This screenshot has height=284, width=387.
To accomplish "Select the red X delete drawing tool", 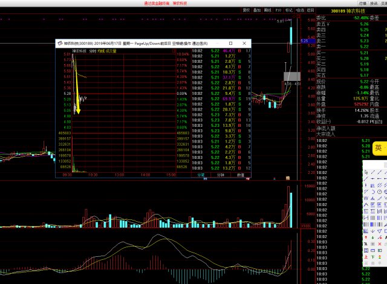I will coord(379,244).
